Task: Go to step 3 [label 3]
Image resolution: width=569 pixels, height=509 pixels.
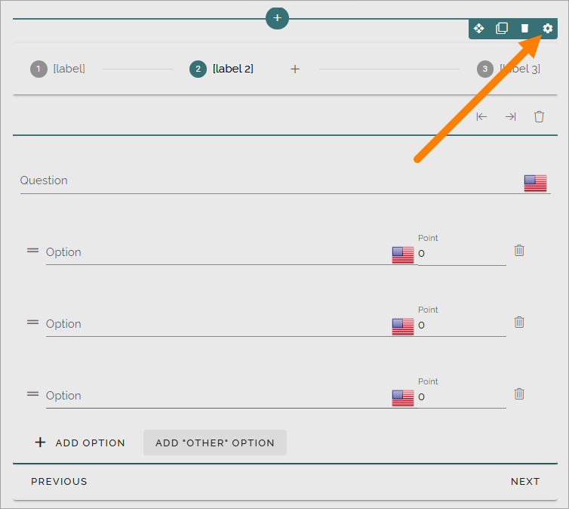Action: tap(509, 69)
